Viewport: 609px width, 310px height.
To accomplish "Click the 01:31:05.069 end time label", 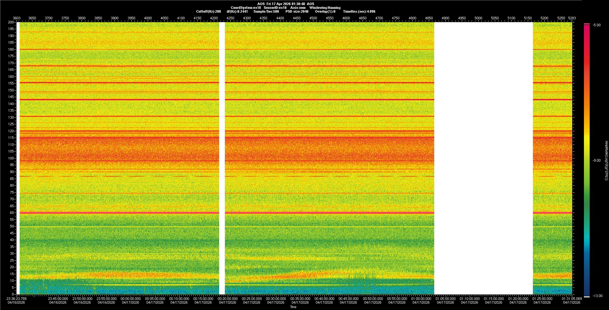I will coord(572,298).
